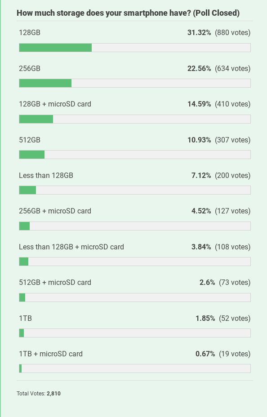The image size is (267, 417).
Task: Click the 512GB progress bar
Action: (135, 155)
